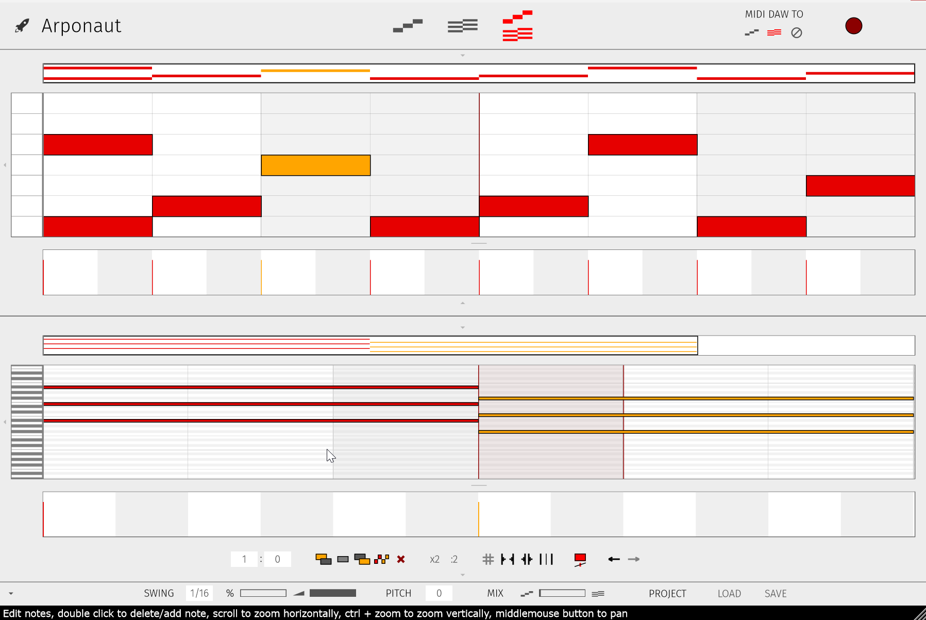Expand the chevron below the x2 controls

pyautogui.click(x=462, y=575)
